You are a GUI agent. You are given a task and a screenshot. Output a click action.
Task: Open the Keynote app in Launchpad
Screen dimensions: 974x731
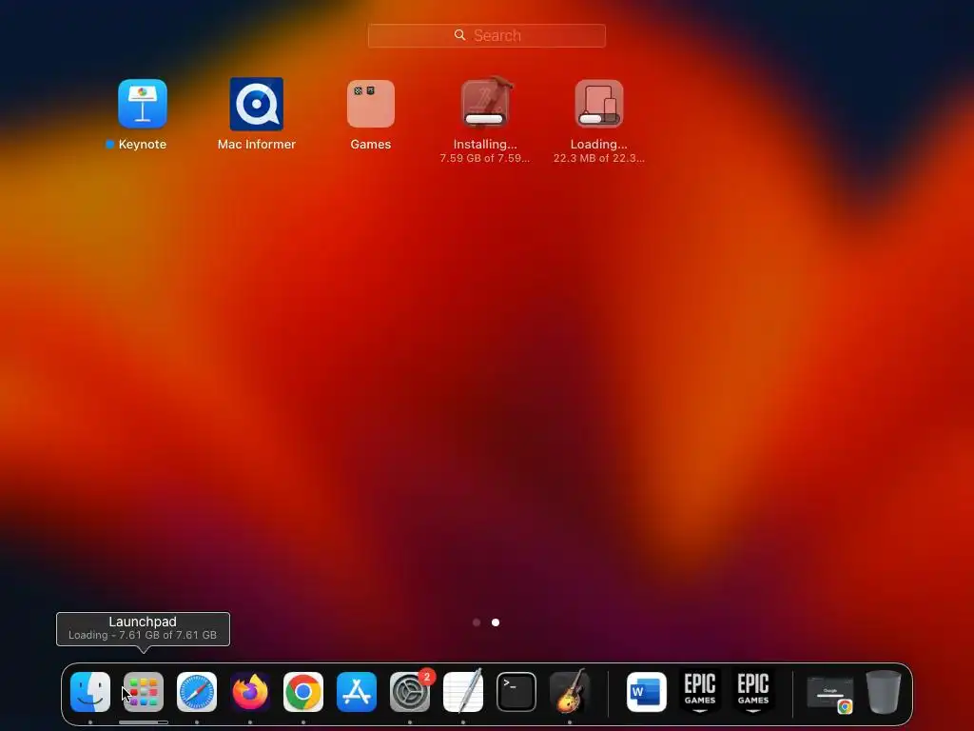tap(143, 104)
